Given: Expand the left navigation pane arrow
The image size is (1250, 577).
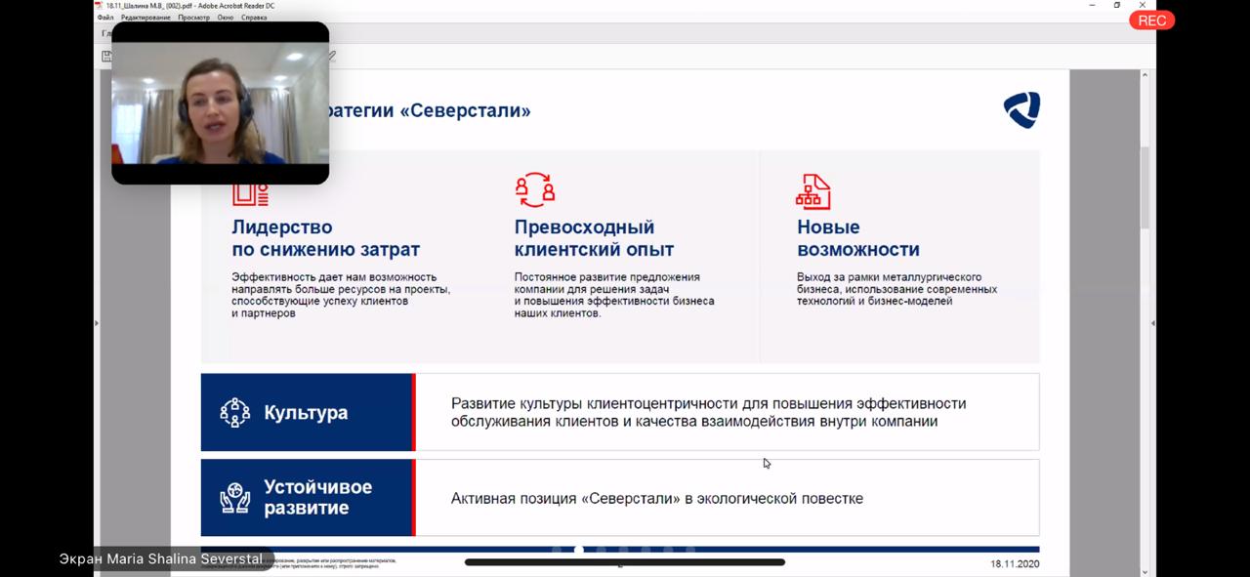Looking at the screenshot, I should (x=96, y=323).
